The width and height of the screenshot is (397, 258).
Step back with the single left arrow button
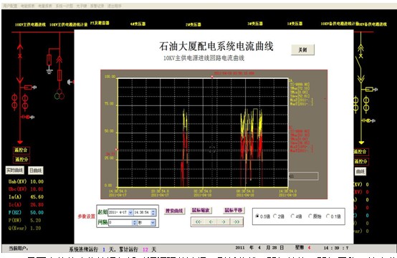point(211,222)
